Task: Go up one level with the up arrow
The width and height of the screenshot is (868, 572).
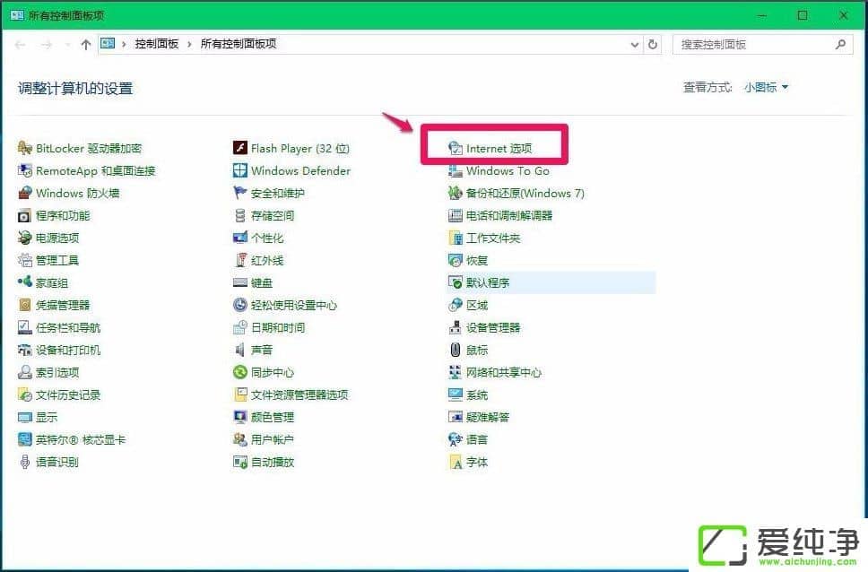Action: 86,44
